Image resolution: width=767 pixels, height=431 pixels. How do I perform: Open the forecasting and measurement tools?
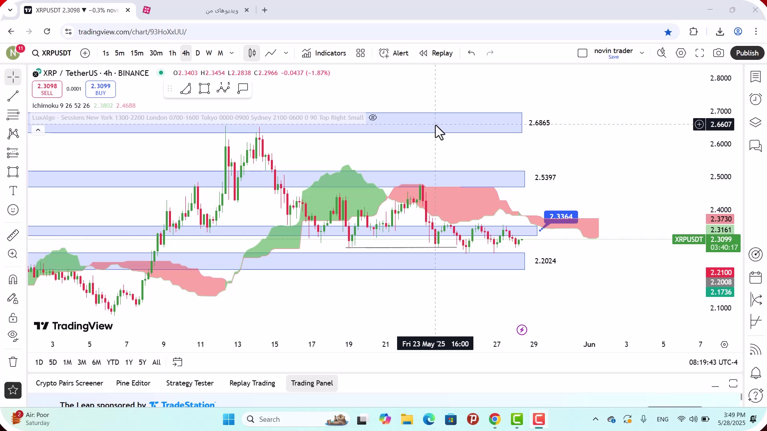(x=13, y=153)
